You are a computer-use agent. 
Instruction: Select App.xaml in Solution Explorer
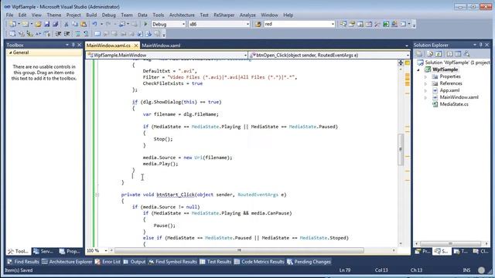(449, 90)
